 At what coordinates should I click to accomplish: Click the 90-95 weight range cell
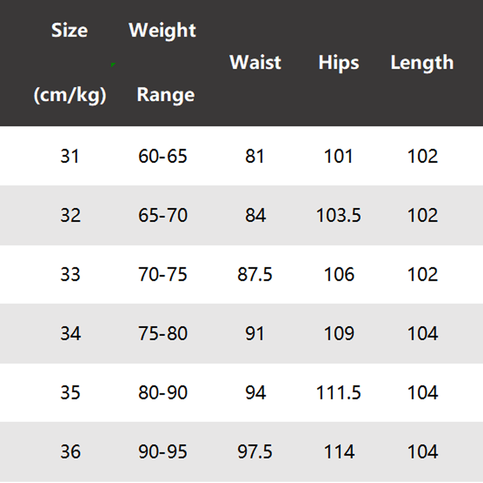pyautogui.click(x=163, y=452)
